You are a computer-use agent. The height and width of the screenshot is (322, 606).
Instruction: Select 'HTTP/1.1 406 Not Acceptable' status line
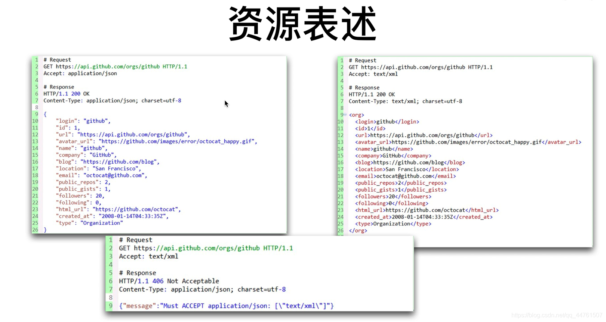pos(169,281)
